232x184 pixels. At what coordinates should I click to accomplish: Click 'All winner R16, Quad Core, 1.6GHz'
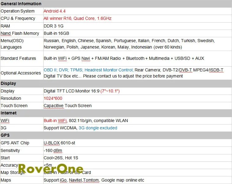pos(77,18)
